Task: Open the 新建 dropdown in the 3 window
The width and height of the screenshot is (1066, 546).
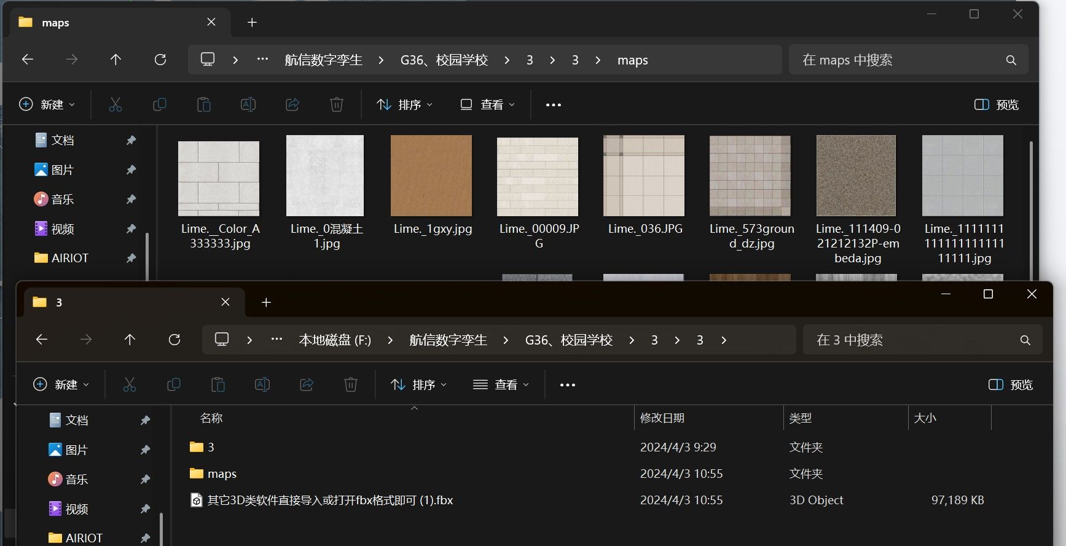Action: pyautogui.click(x=61, y=384)
